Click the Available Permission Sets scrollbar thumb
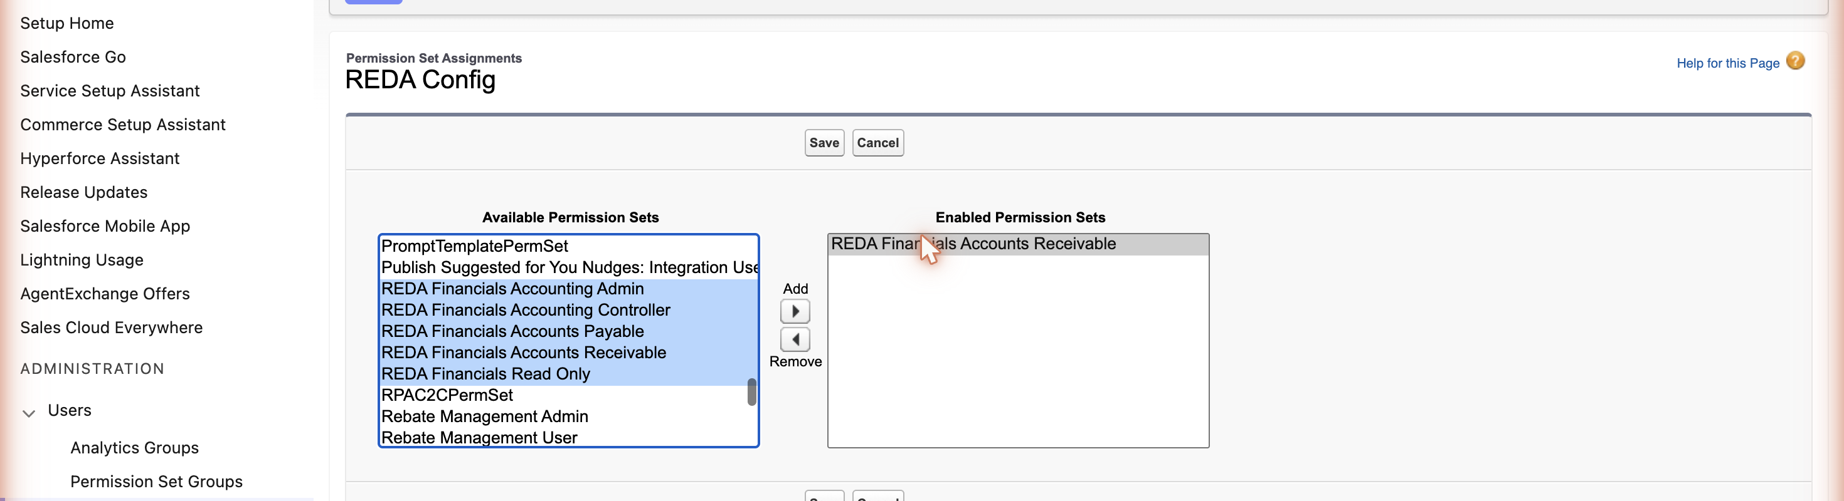The image size is (1844, 501). coord(751,393)
